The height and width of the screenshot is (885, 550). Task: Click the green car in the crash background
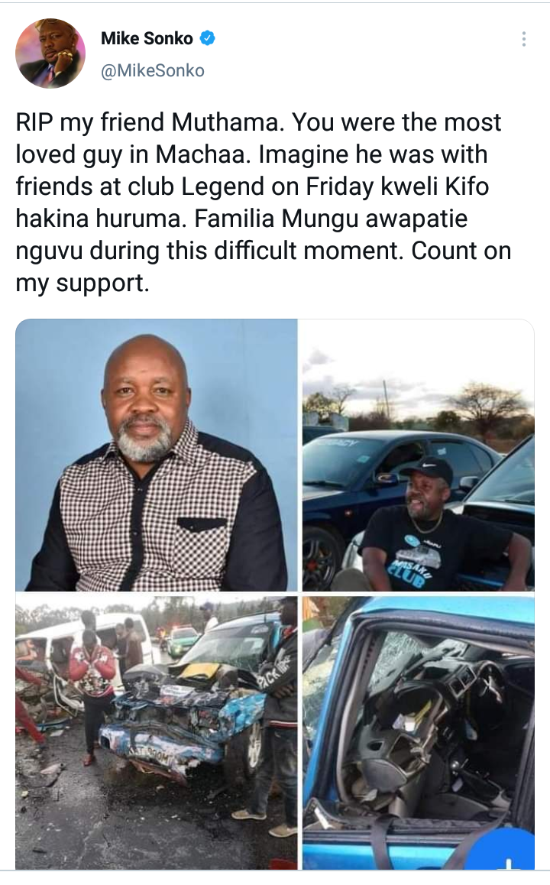point(181,642)
